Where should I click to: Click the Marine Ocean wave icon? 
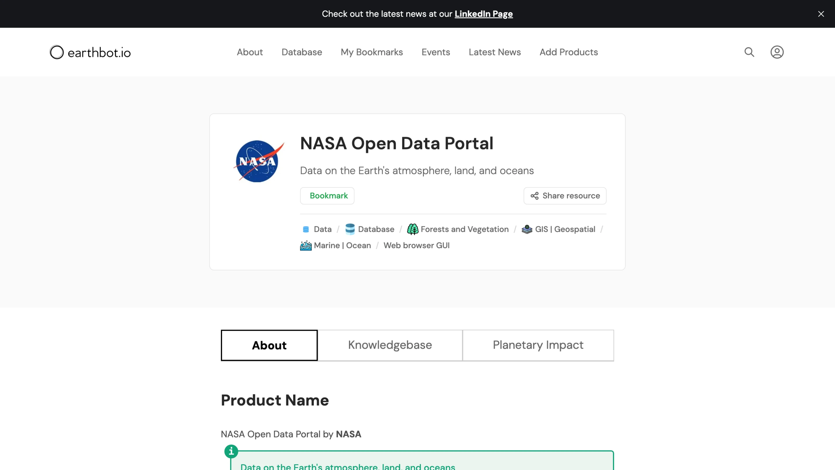pos(306,245)
